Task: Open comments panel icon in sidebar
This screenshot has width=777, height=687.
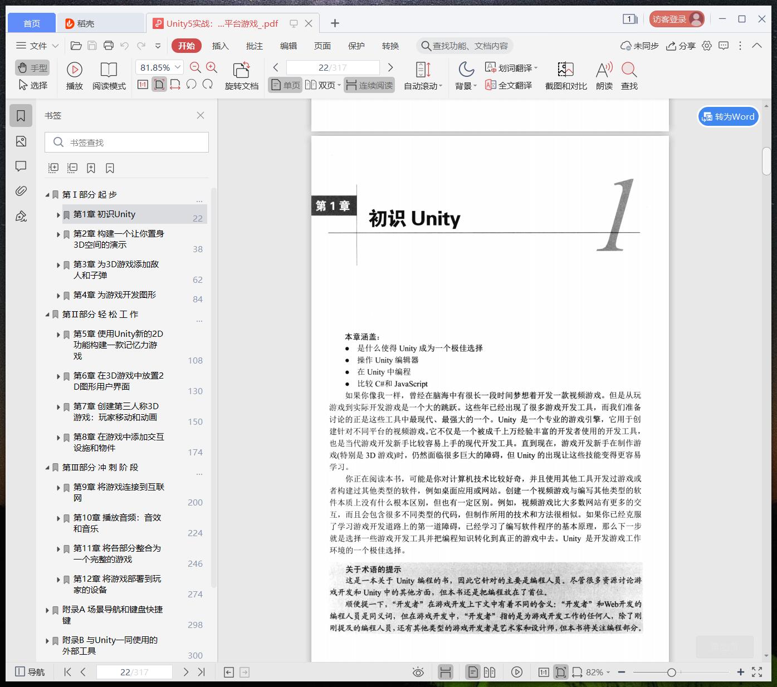Action: click(21, 166)
